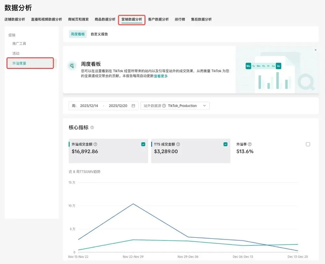Uncheck the 外溢成交金额 metric checkbox
This screenshot has width=325, height=264.
[143, 144]
